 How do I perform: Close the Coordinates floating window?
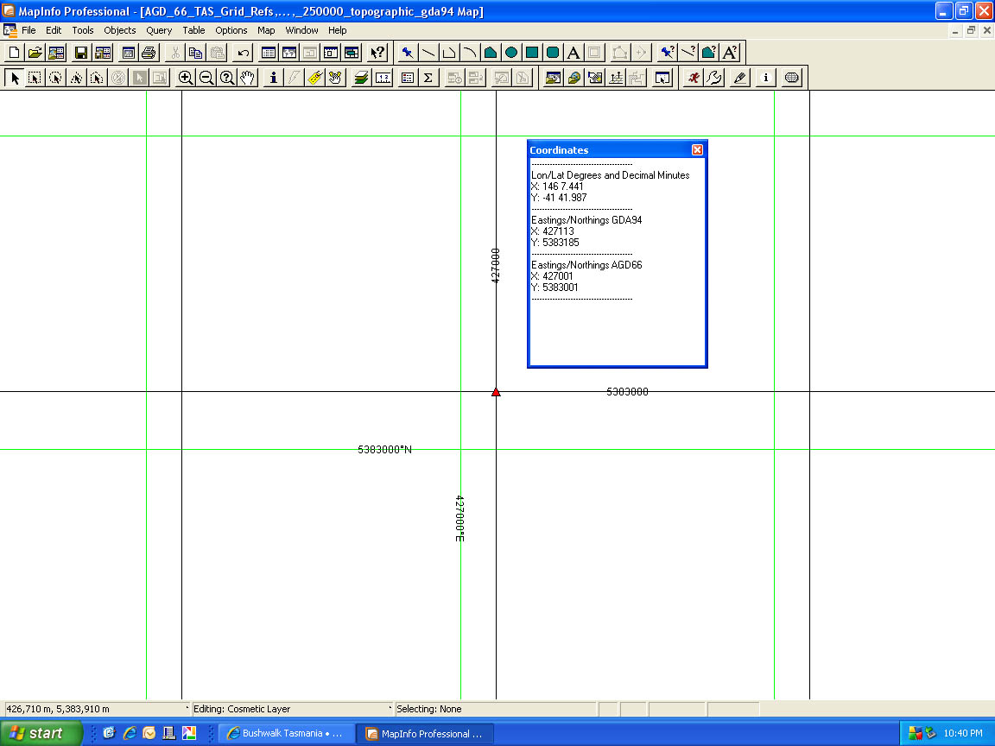[x=697, y=149]
